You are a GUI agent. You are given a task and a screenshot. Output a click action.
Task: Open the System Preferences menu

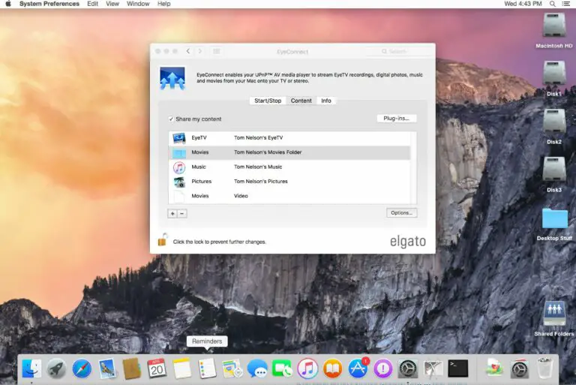49,4
